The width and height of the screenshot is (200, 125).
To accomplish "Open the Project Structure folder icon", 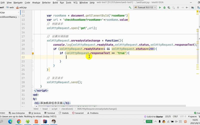I will 193,7.
